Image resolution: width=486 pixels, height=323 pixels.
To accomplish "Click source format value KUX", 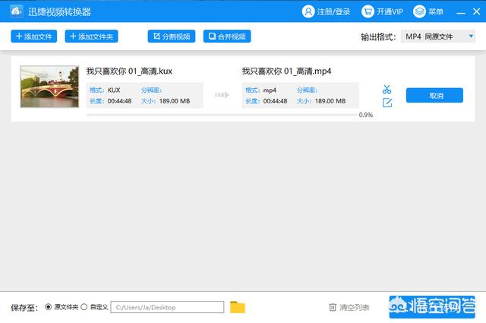I will coord(114,90).
